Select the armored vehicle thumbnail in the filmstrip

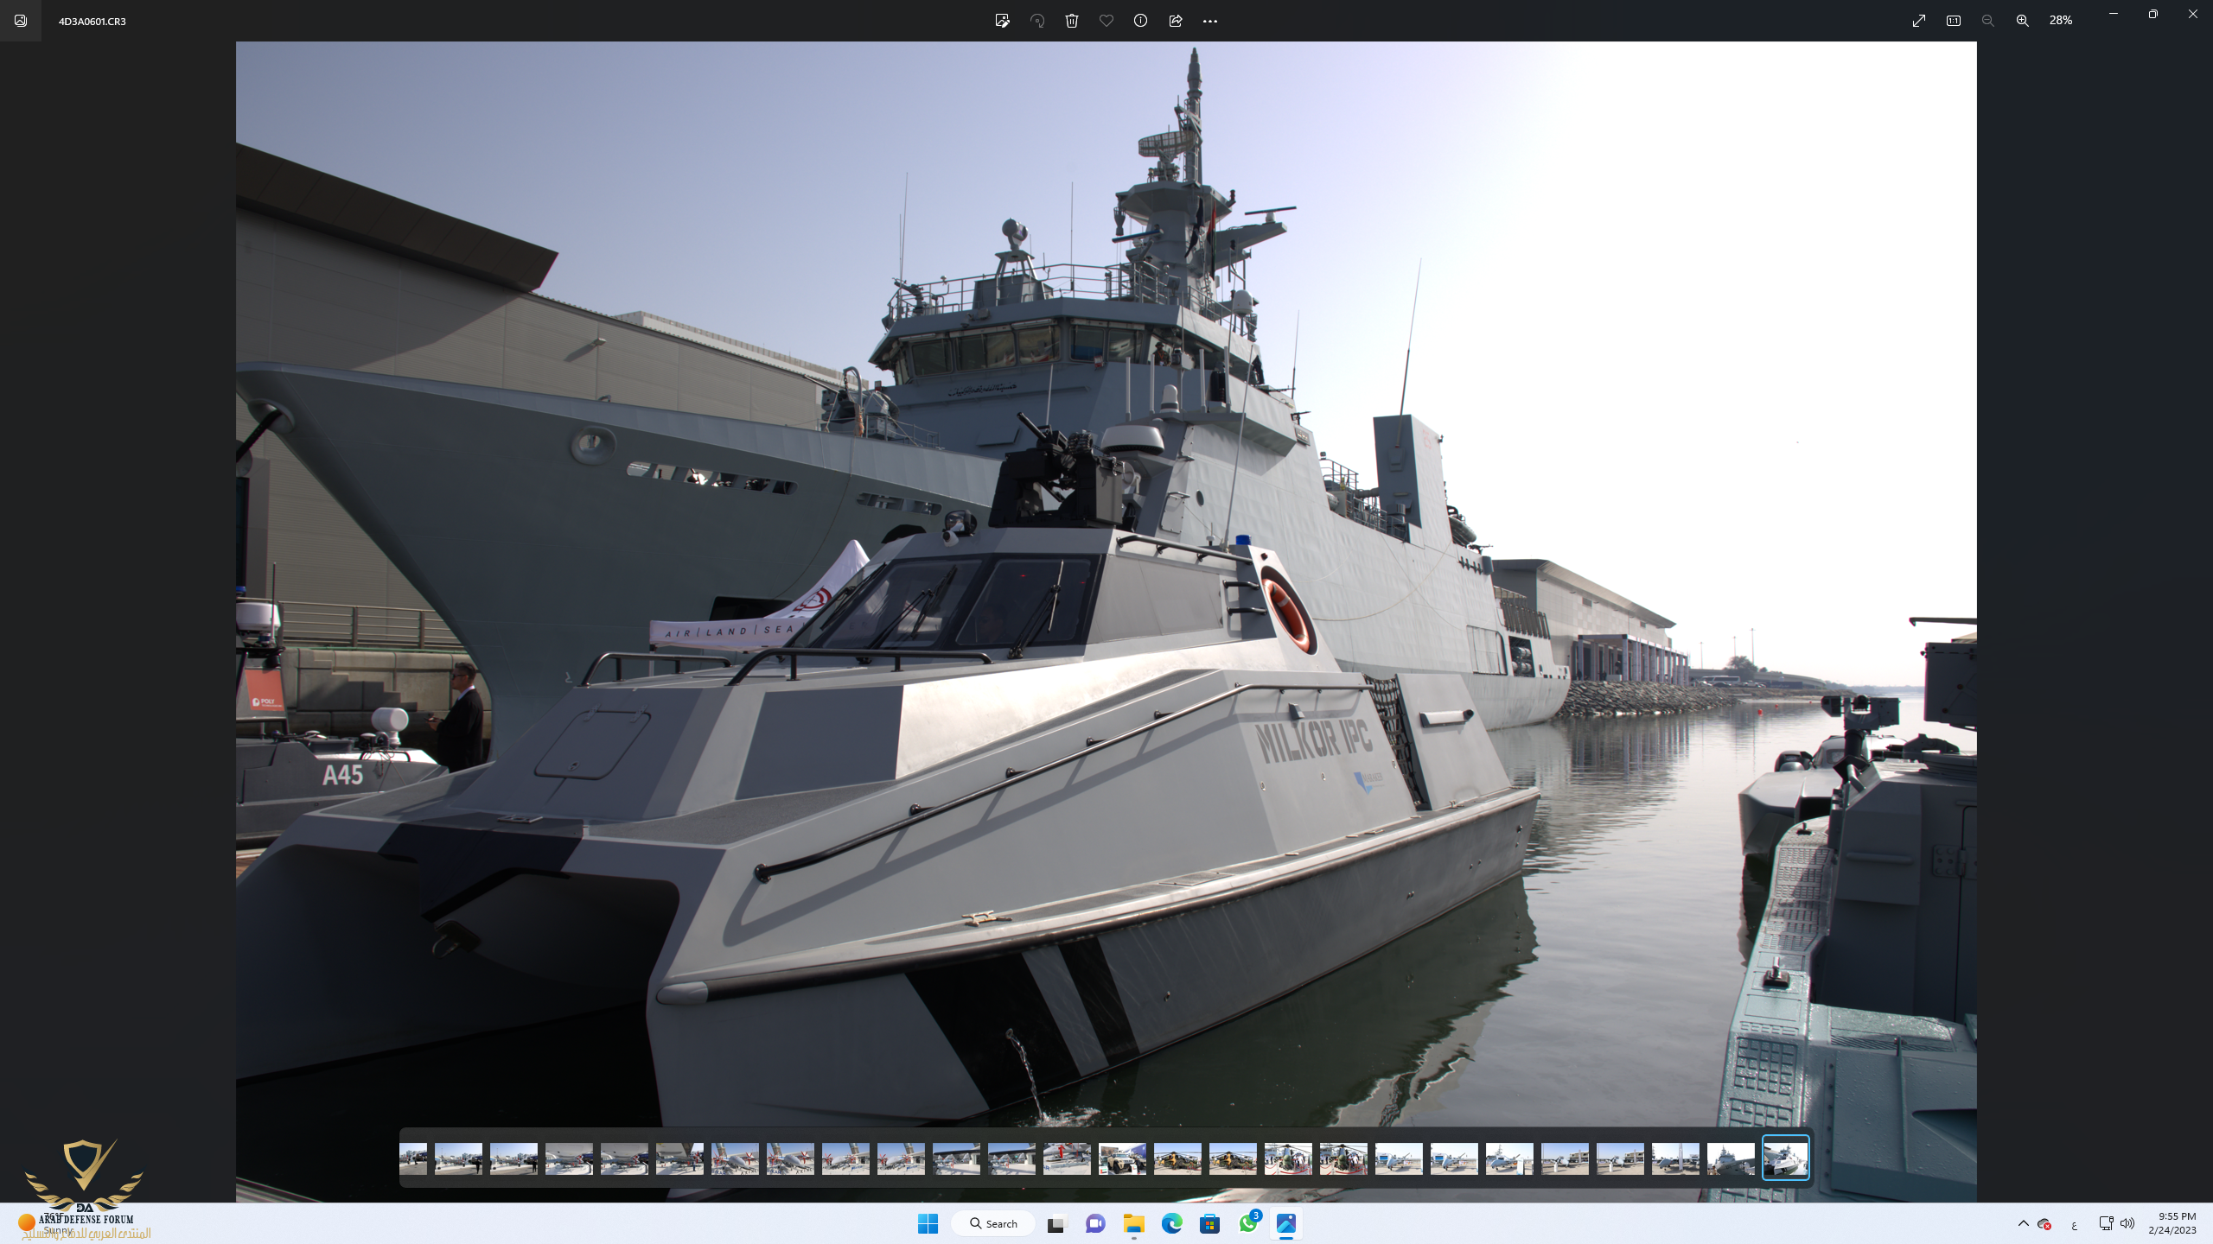[1122, 1158]
